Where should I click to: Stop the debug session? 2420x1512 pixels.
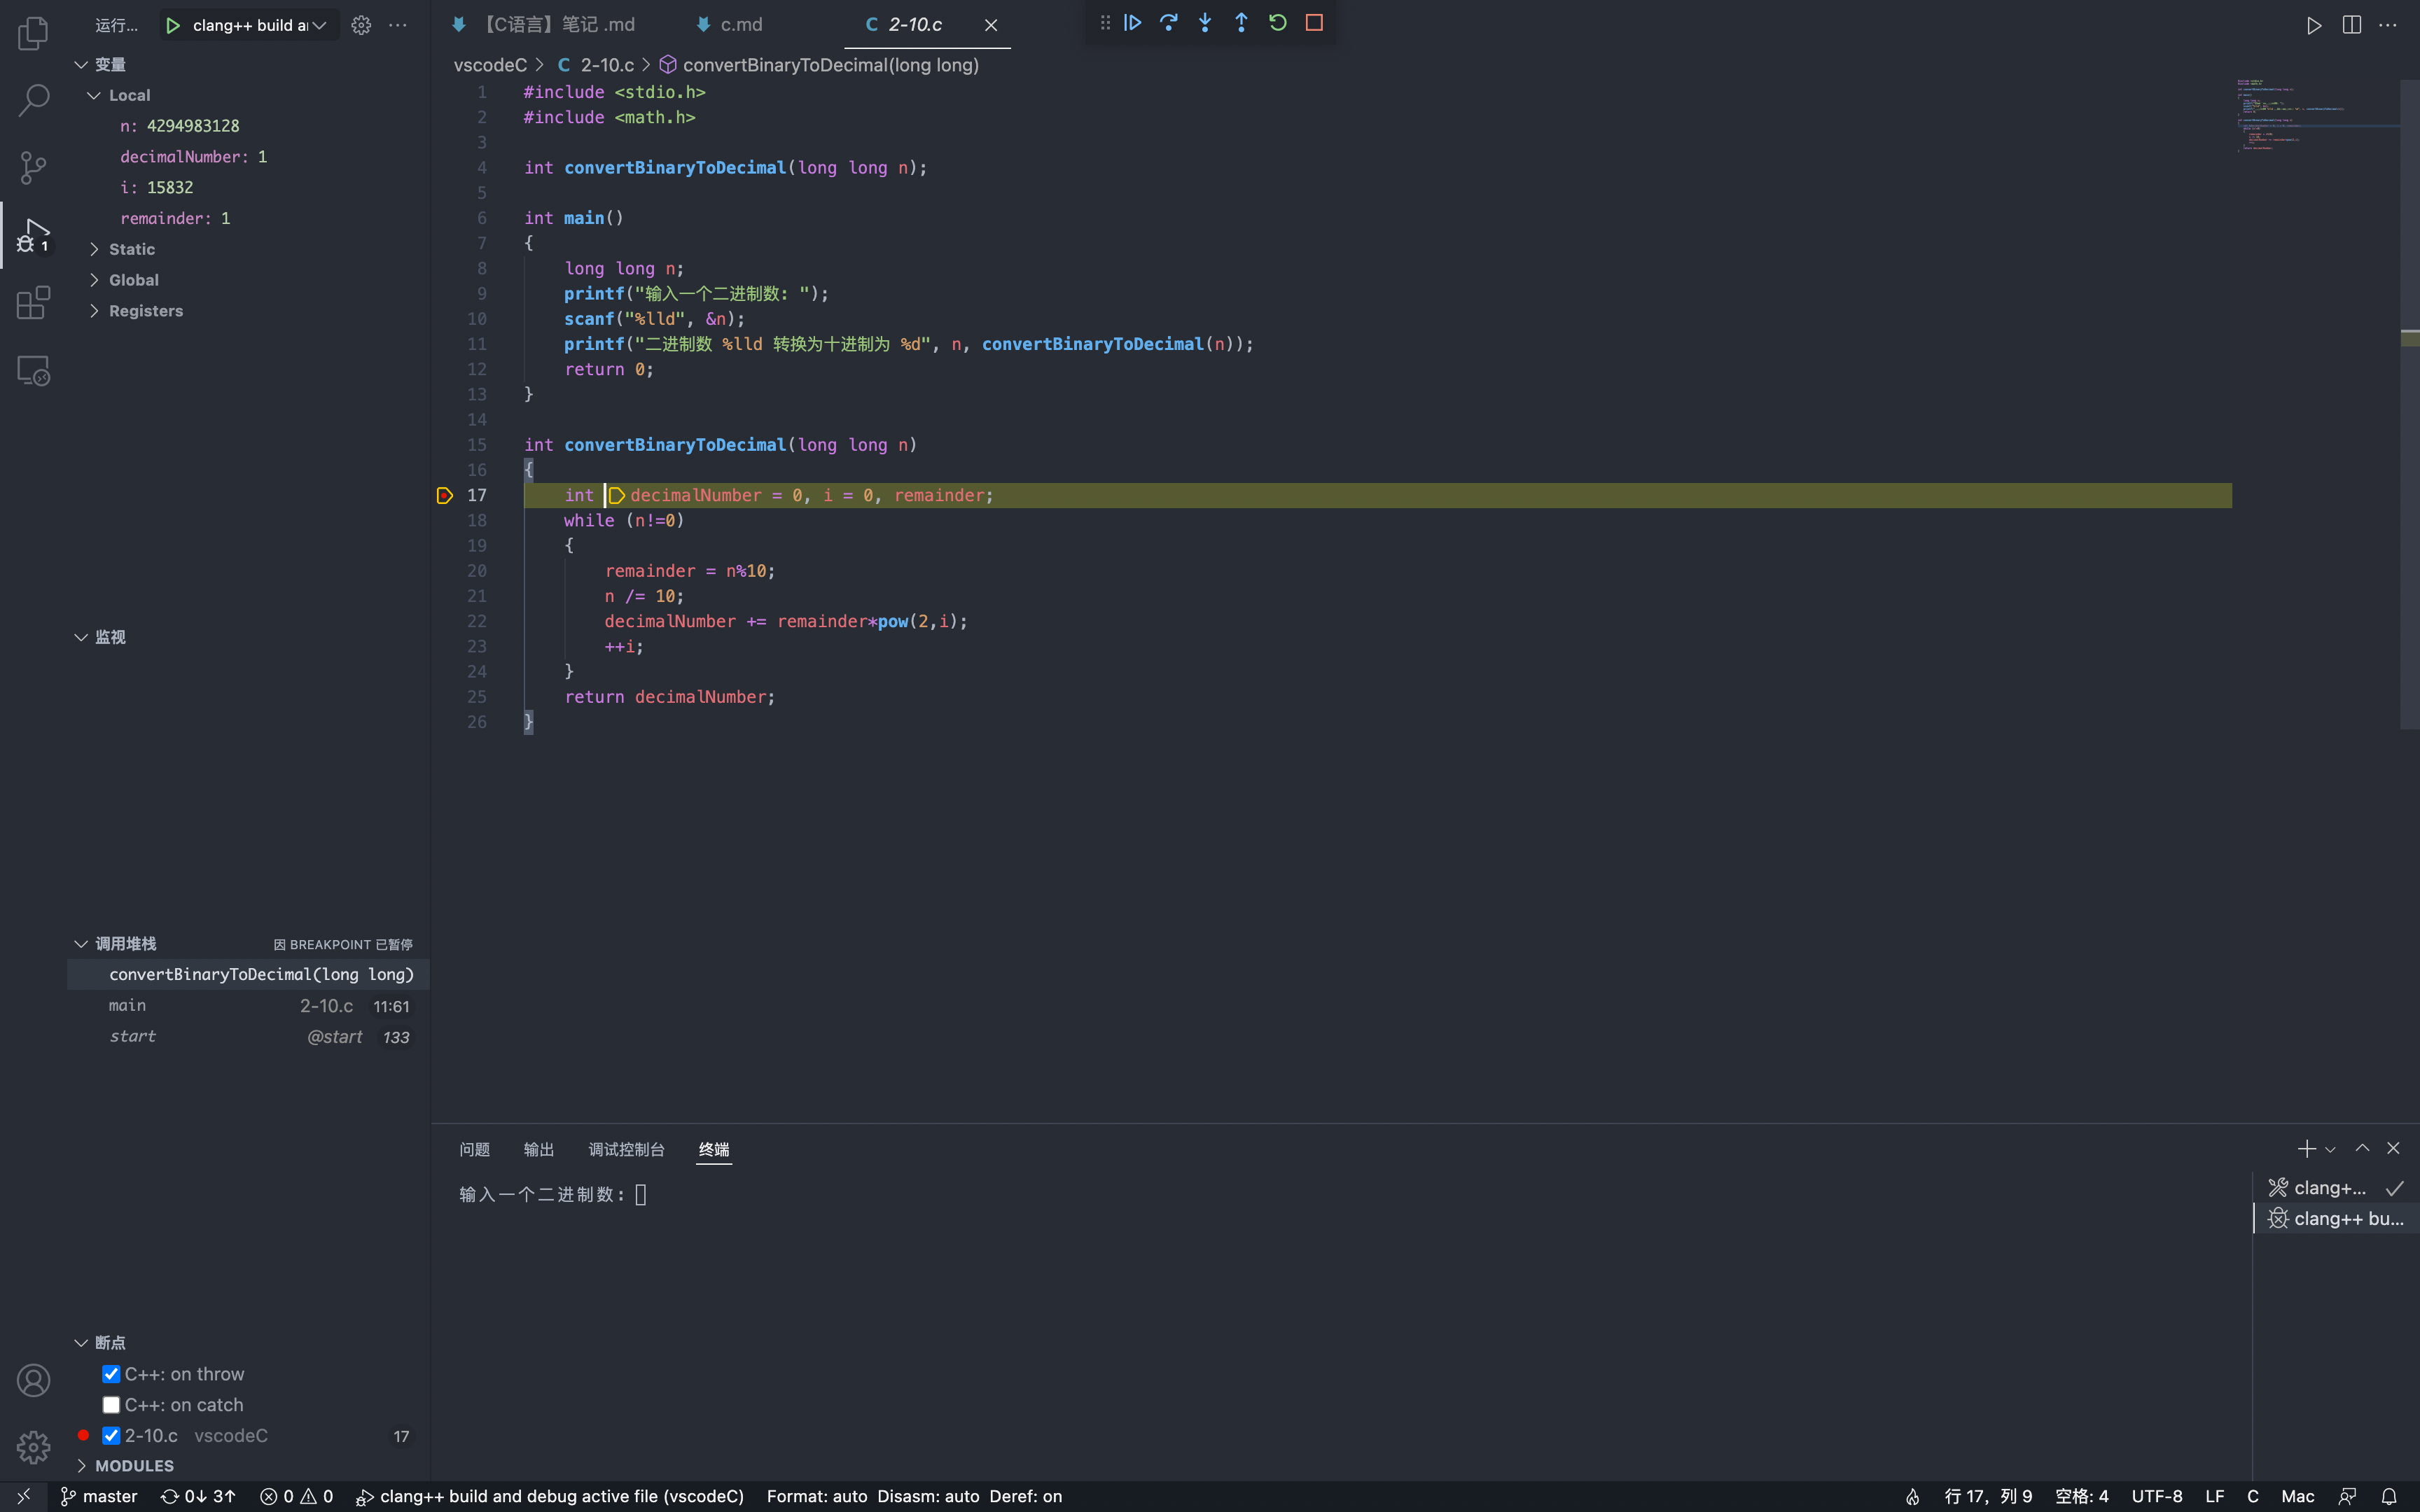click(1314, 23)
